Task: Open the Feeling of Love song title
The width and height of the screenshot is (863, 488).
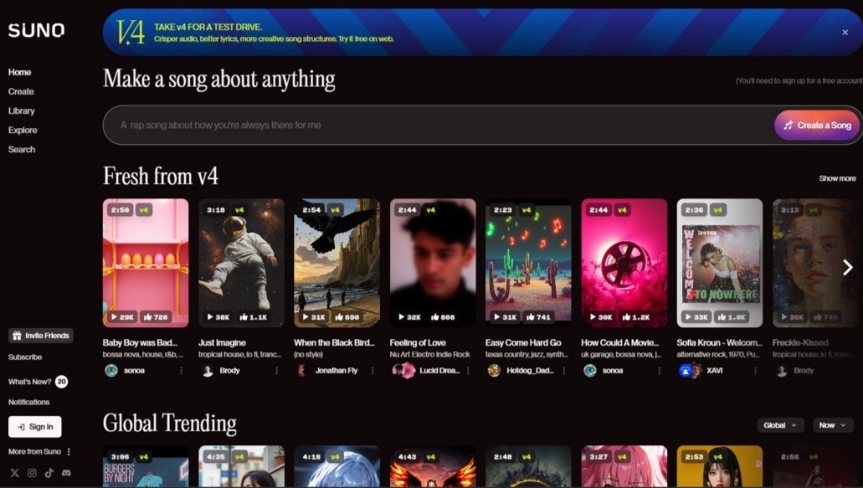Action: pyautogui.click(x=418, y=342)
